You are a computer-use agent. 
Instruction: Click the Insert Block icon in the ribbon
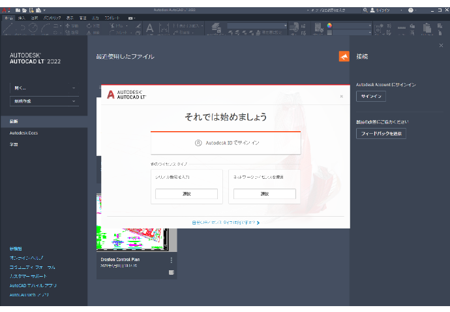point(294,27)
